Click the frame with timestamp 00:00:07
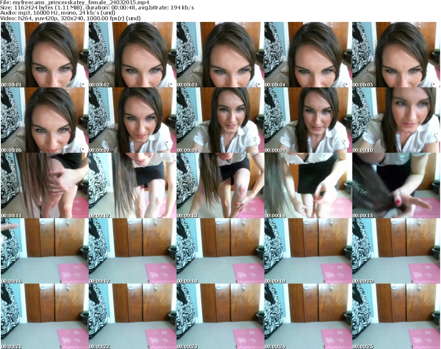This screenshot has height=349, width=441. pos(133,120)
